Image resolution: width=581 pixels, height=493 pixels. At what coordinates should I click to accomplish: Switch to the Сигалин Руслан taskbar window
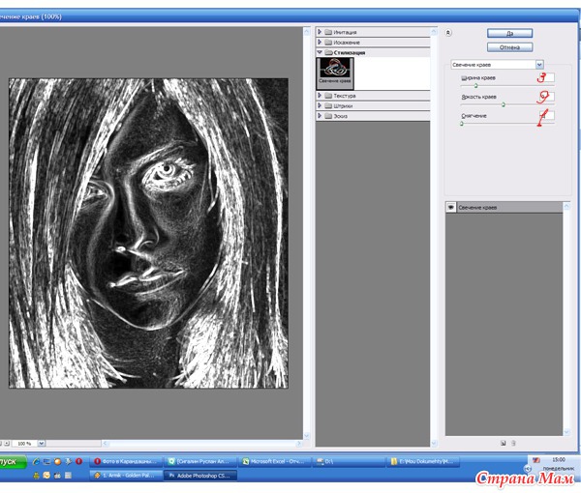point(200,461)
